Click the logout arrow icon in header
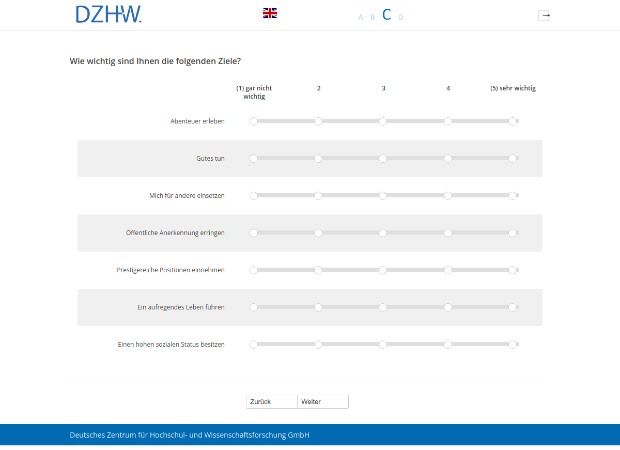The width and height of the screenshot is (620, 450). pos(544,15)
